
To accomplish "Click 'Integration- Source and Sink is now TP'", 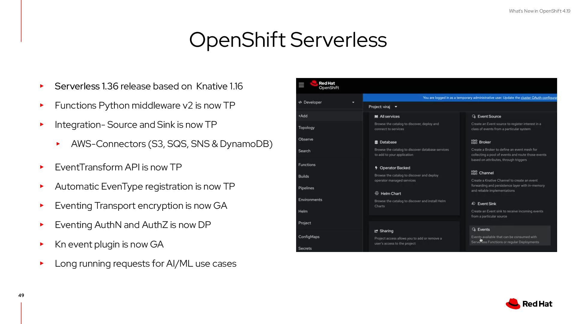I will [136, 125].
